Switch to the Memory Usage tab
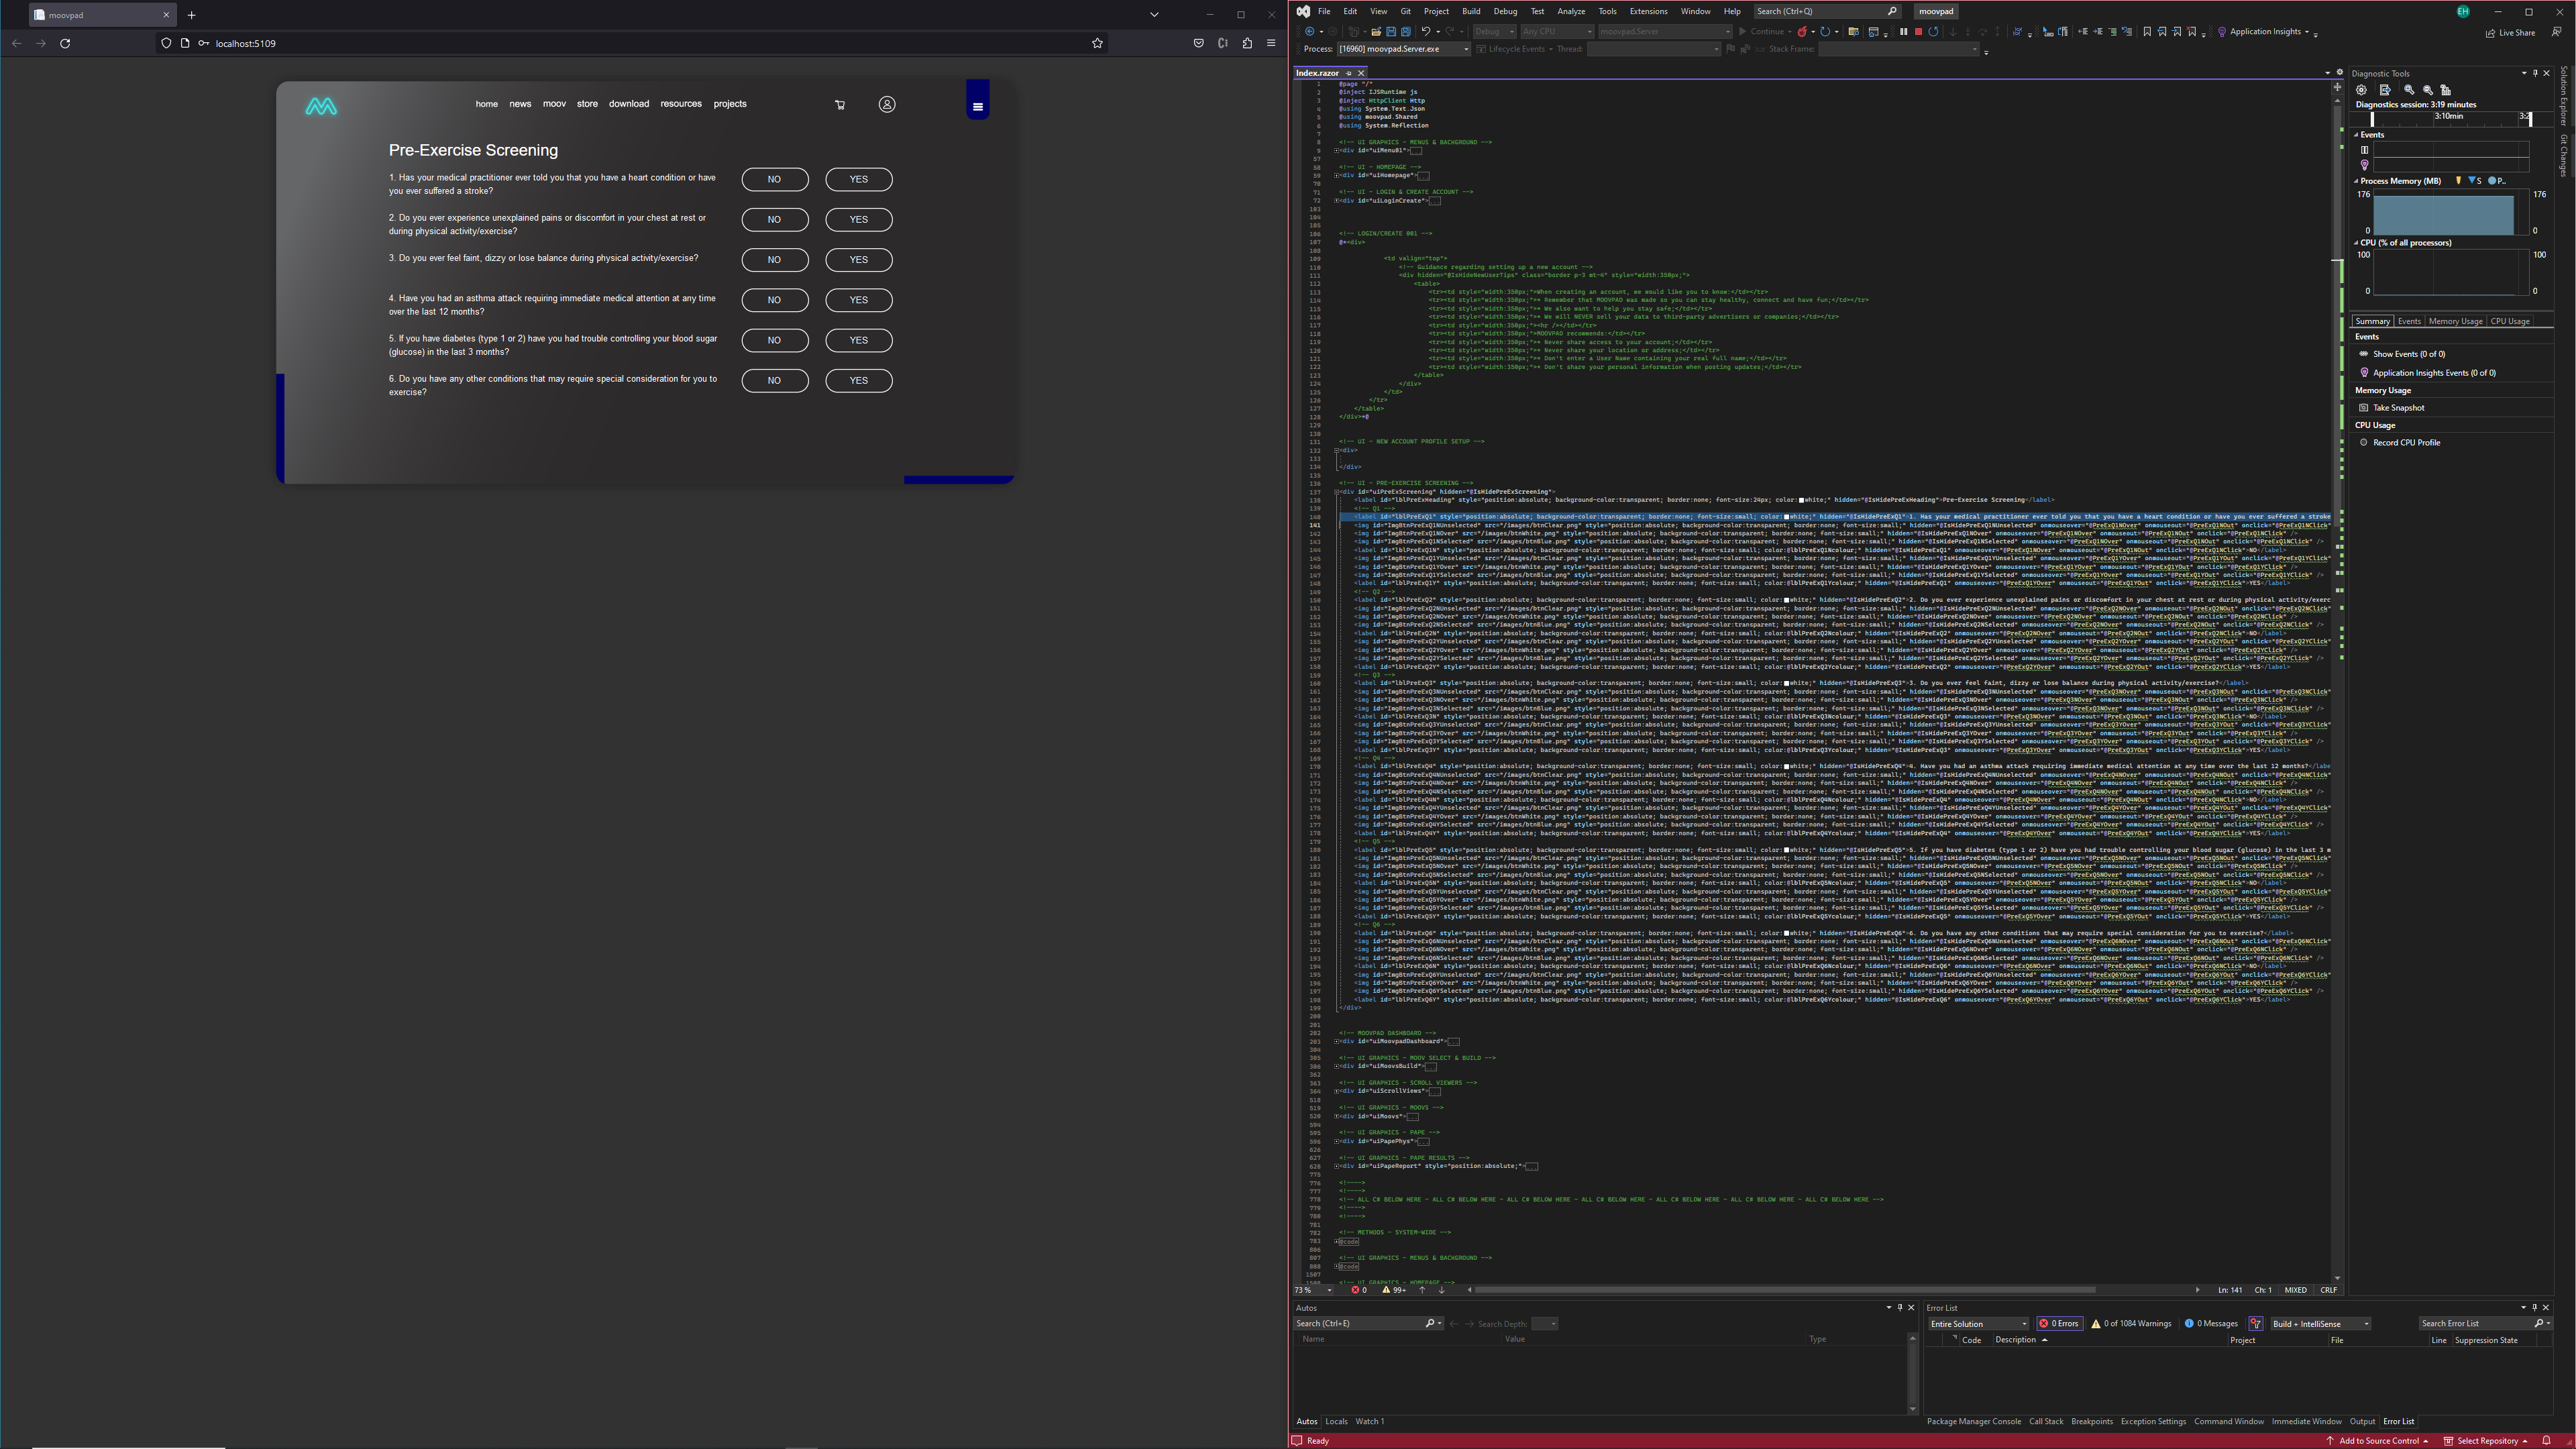The width and height of the screenshot is (2576, 1449). tap(2455, 321)
